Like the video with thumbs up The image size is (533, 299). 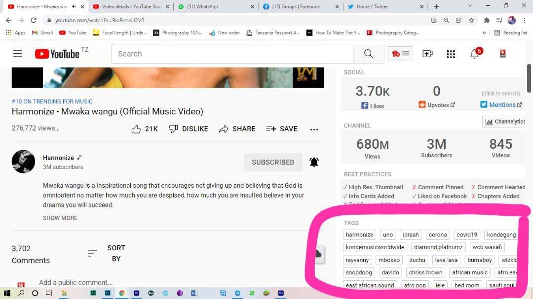coord(145,129)
